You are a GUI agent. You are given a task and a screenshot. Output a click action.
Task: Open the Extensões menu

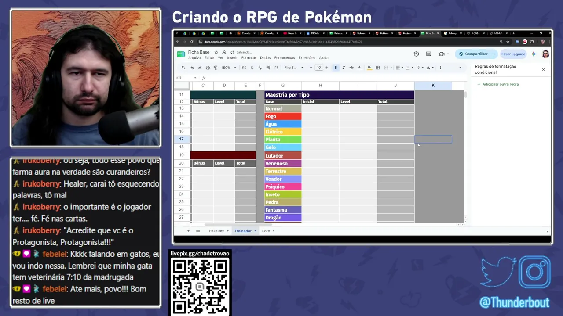pyautogui.click(x=307, y=58)
